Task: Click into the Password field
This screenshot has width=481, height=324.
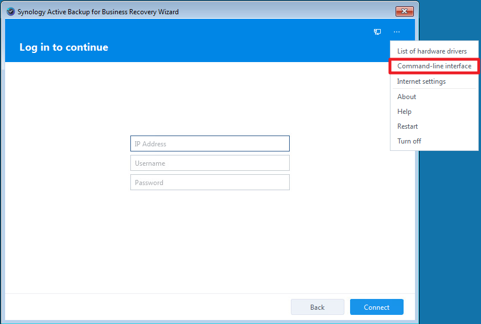Action: point(210,182)
